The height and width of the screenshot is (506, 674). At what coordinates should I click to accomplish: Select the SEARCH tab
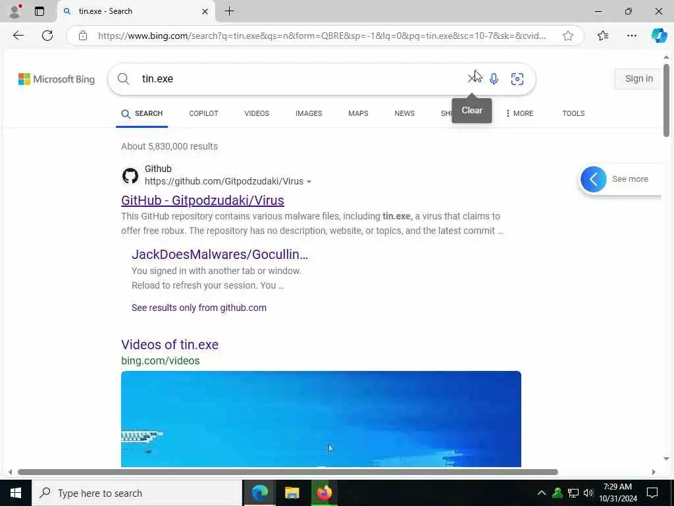coord(142,113)
